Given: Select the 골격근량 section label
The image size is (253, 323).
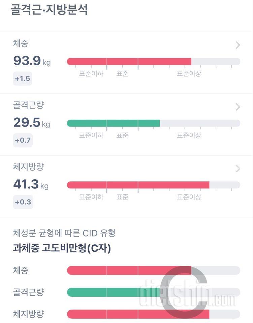Looking at the screenshot, I should pos(28,105).
